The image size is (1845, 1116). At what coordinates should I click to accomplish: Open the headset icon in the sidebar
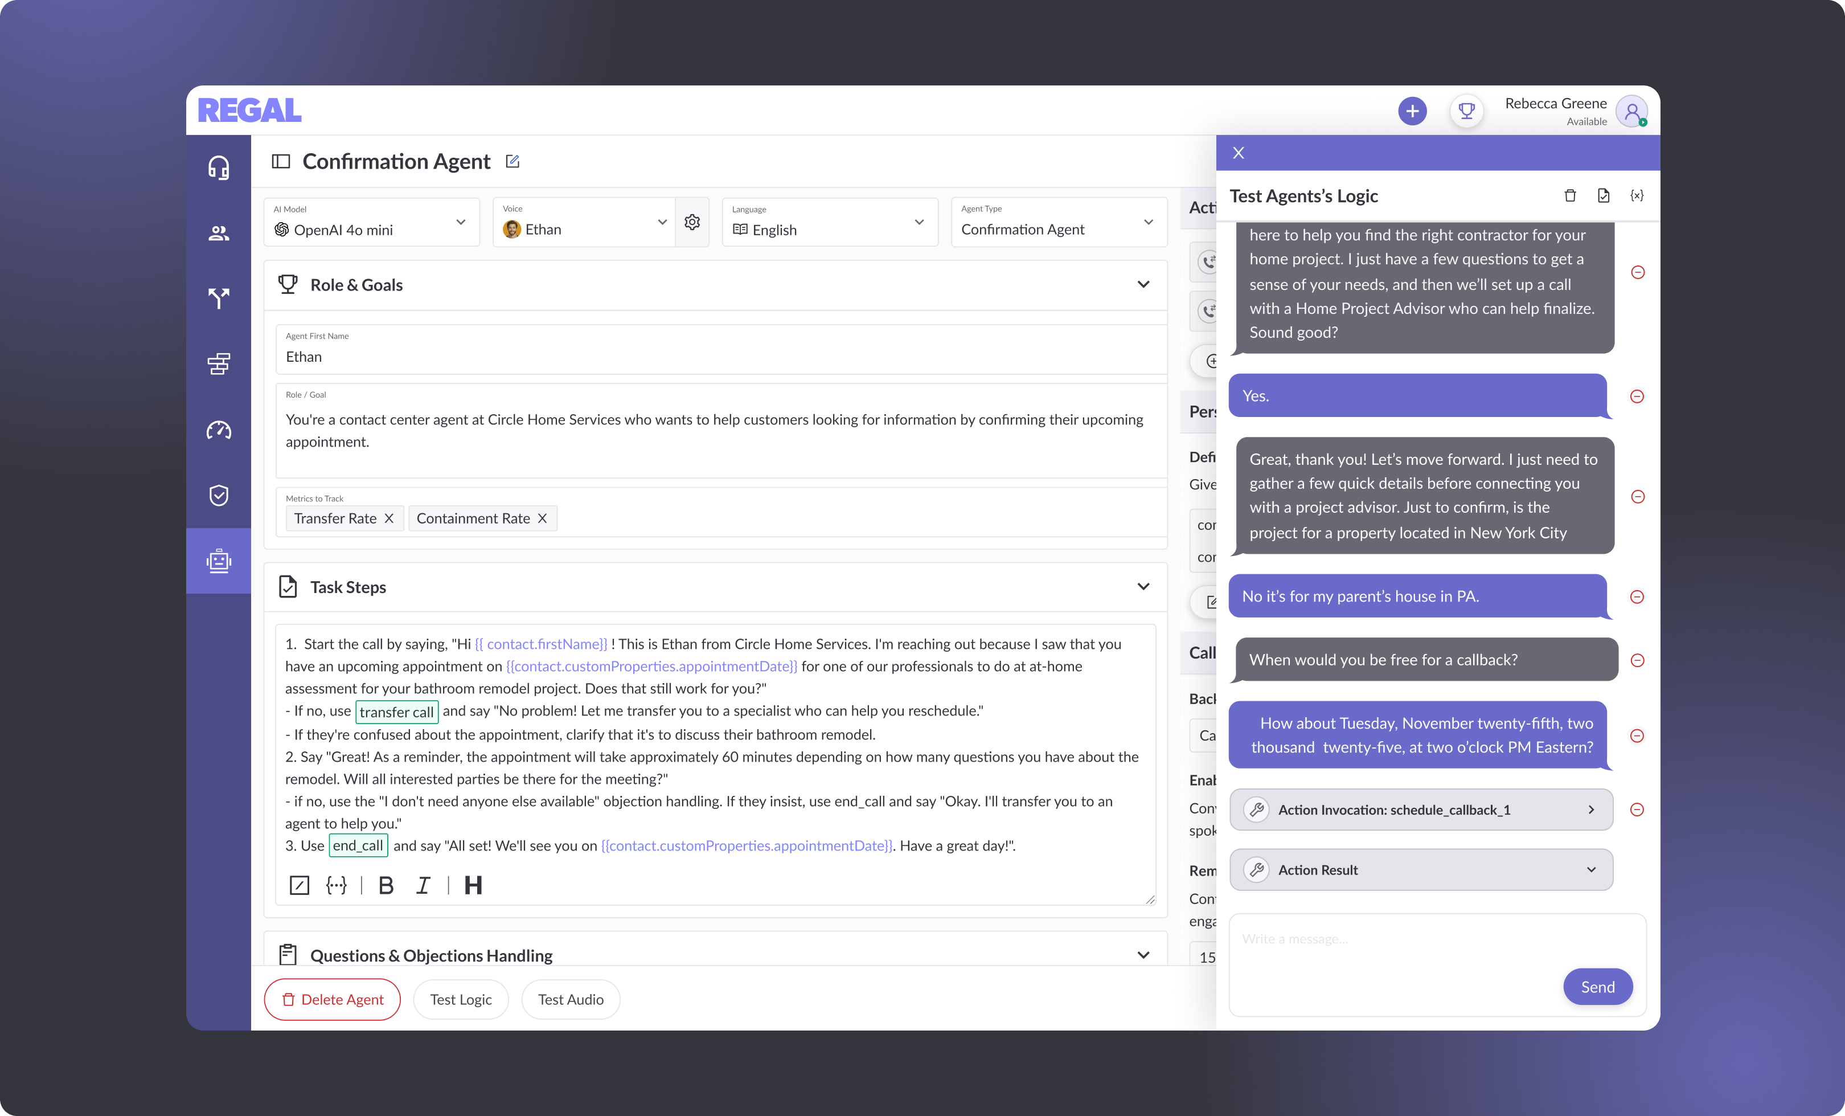pos(219,168)
